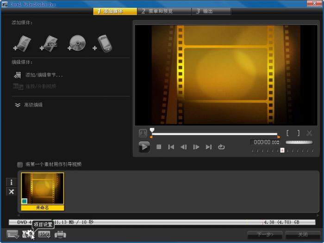The image size is (324, 243).
Task: Remove the selected clip with X button
Action: coord(12,192)
